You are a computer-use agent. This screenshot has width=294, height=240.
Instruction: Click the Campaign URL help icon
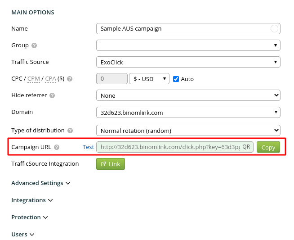(56, 147)
